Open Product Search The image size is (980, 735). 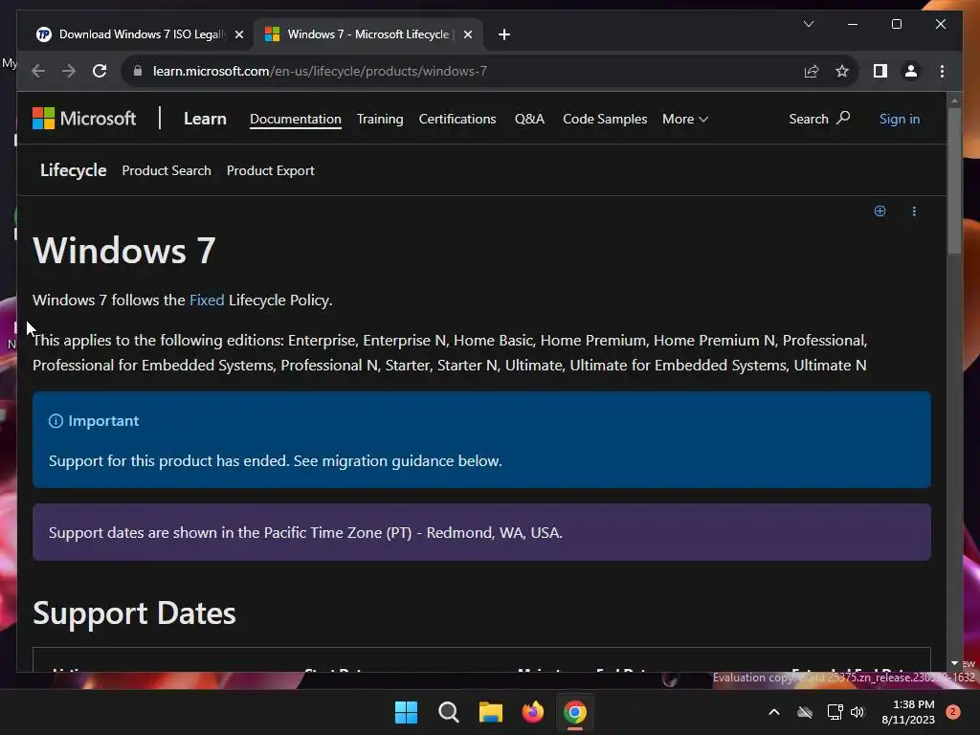(x=167, y=170)
